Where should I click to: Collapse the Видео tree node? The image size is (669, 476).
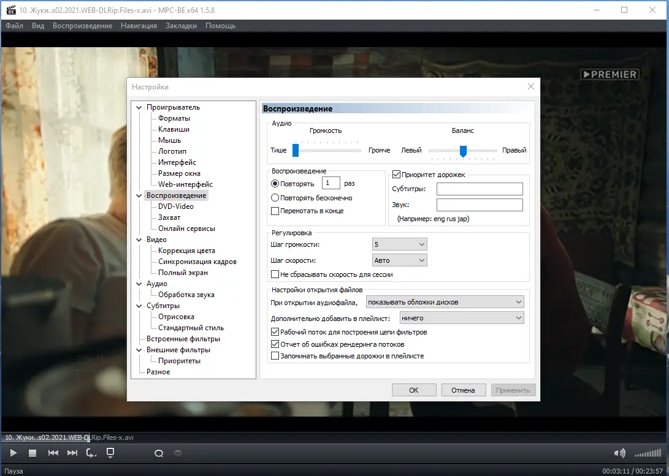pos(139,240)
